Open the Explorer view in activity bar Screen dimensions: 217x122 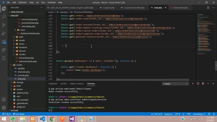(x=4, y=8)
